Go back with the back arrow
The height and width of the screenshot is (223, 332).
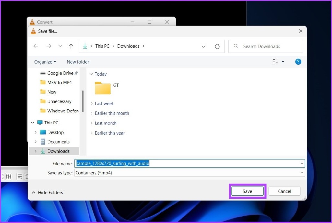[x=36, y=46]
